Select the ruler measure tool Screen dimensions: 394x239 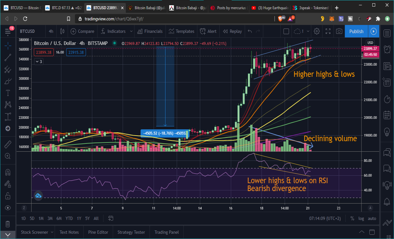(8, 144)
